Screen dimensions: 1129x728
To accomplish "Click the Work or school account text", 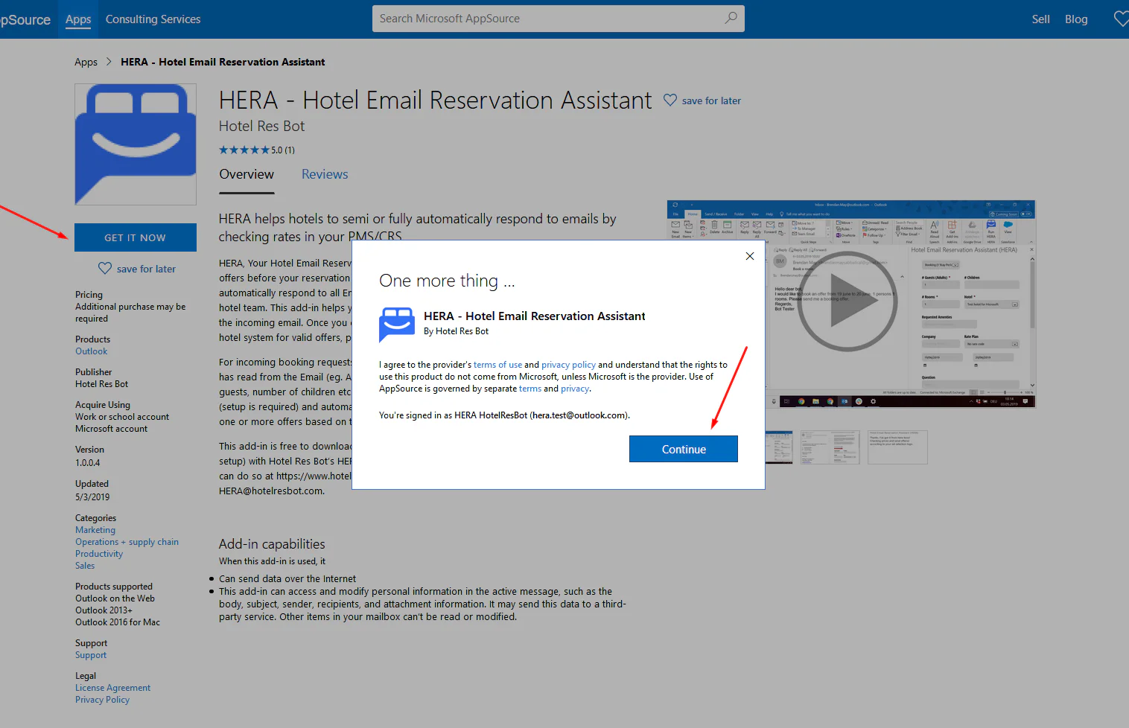I will pyautogui.click(x=122, y=417).
